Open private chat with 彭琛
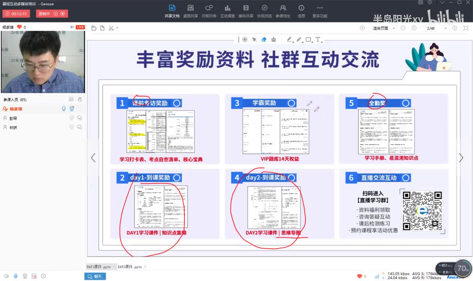The height and width of the screenshot is (281, 473). pos(80,118)
